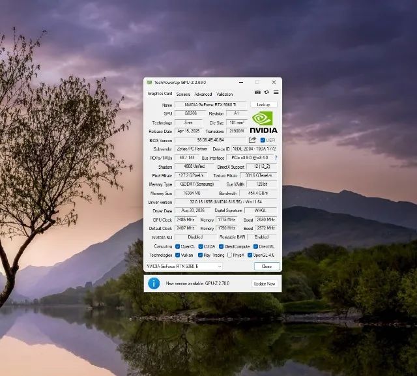This screenshot has height=376, width=417.
Task: Click the Name field with RTX 5060 Ti
Action: pos(210,105)
